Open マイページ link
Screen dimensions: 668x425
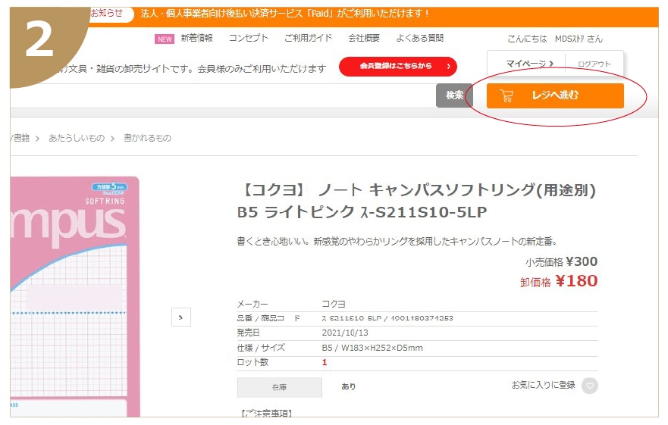tap(529, 64)
